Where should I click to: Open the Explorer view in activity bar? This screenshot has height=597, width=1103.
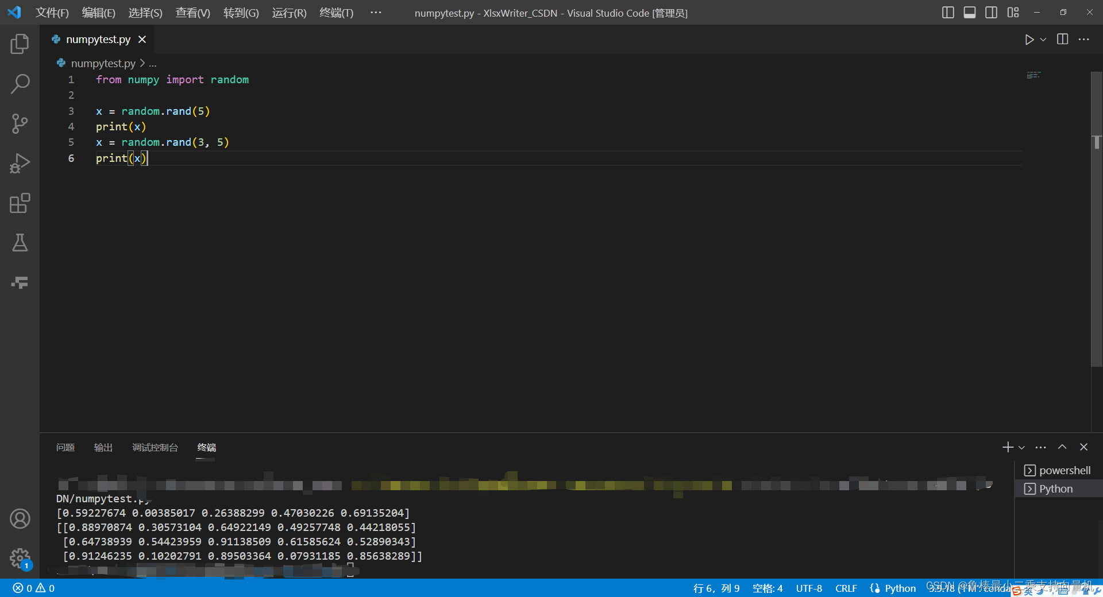pos(20,44)
